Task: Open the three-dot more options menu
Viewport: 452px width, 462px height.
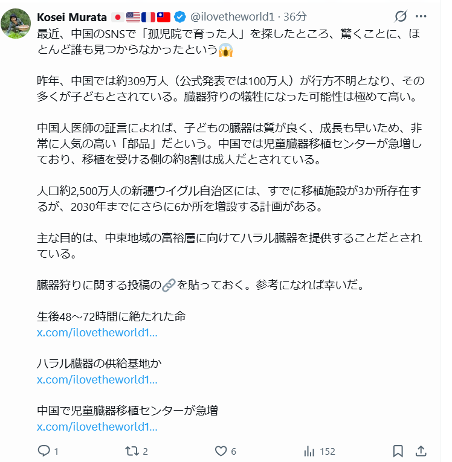Action: [x=422, y=16]
